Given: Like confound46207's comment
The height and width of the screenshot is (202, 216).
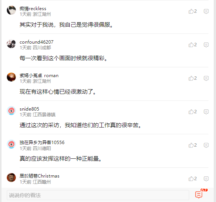Looking at the screenshot, I should pos(193,45).
